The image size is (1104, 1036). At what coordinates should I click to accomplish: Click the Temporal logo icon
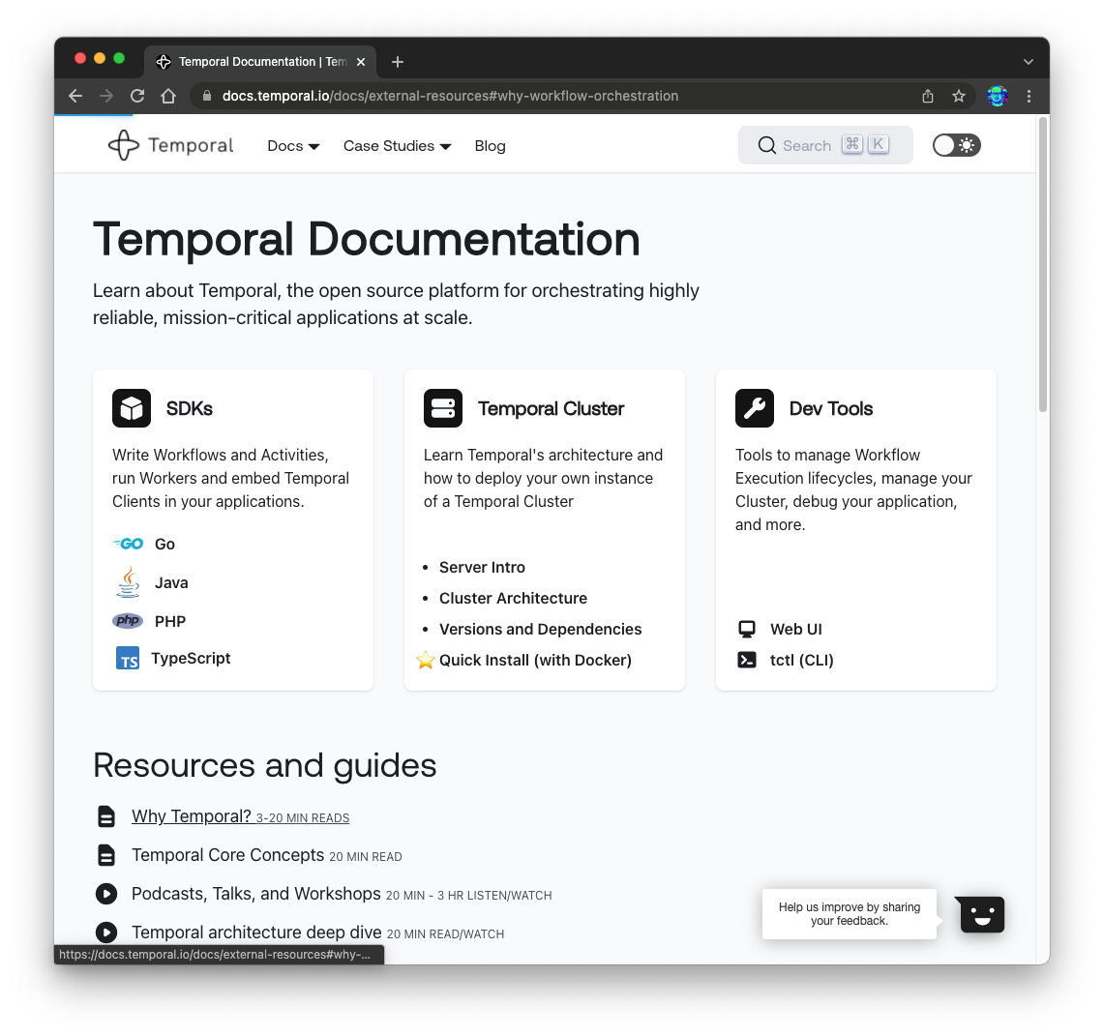pyautogui.click(x=123, y=146)
